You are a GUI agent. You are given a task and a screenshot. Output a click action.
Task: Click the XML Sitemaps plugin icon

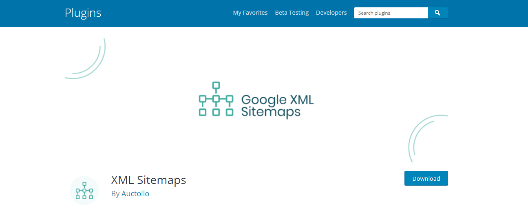pyautogui.click(x=84, y=190)
